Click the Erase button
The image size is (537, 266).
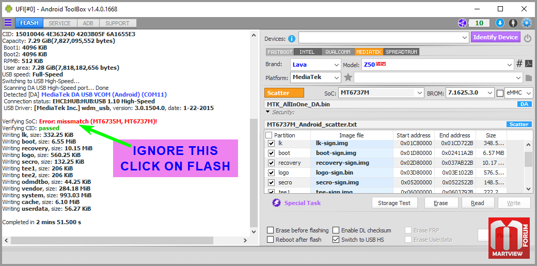click(x=441, y=203)
